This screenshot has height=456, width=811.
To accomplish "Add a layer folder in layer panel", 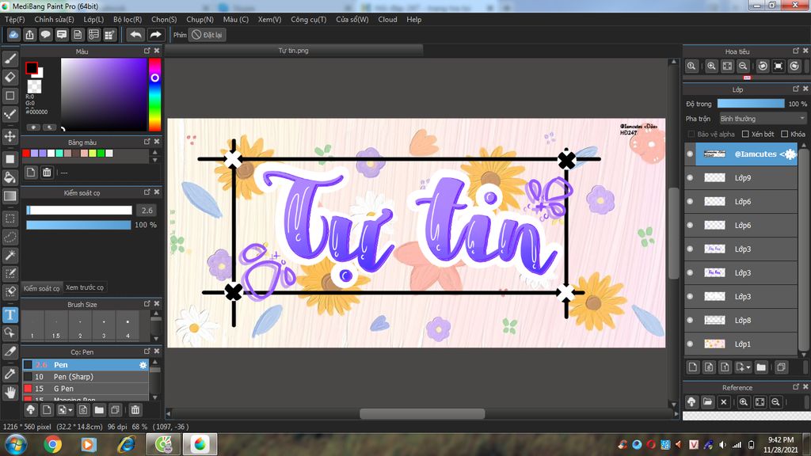I will click(x=761, y=367).
